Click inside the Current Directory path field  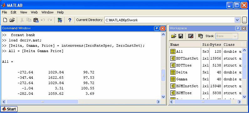tap(169, 20)
